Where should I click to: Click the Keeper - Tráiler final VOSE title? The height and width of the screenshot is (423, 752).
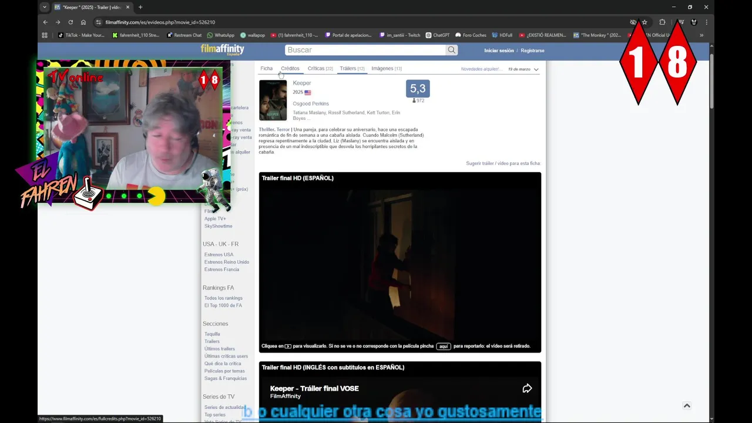pos(314,388)
